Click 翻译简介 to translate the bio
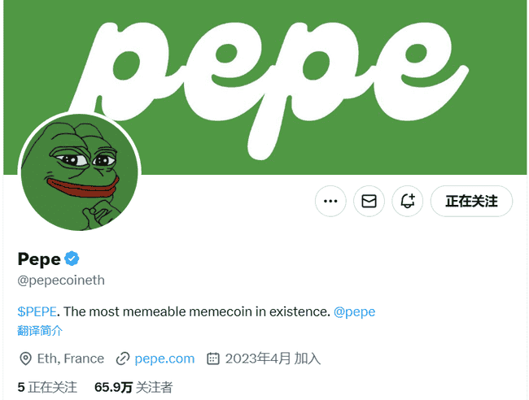529x400 pixels. click(40, 330)
